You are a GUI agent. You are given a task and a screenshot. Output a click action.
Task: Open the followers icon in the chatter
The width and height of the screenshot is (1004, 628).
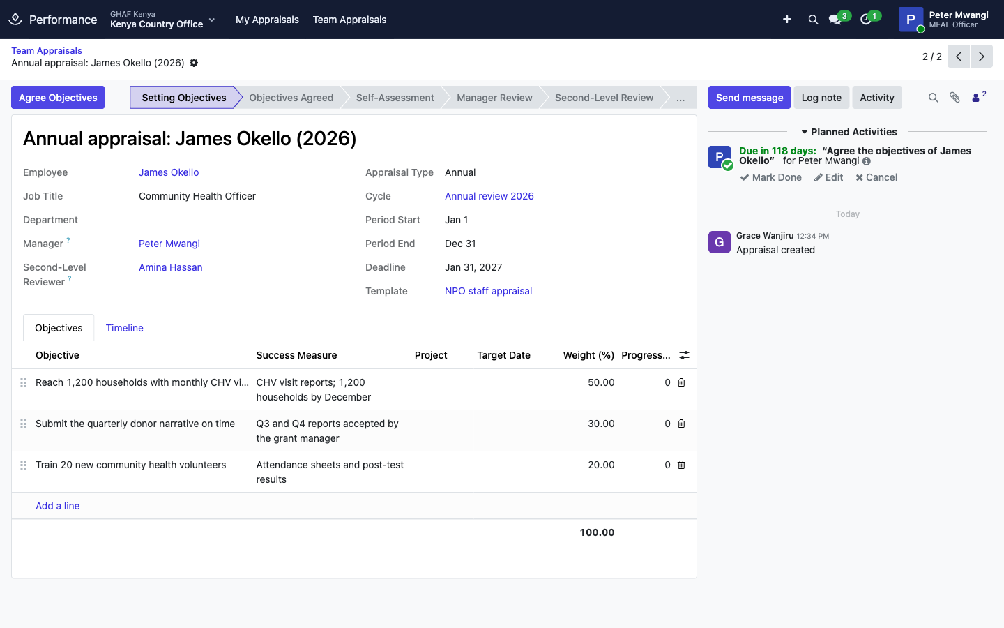click(x=979, y=97)
